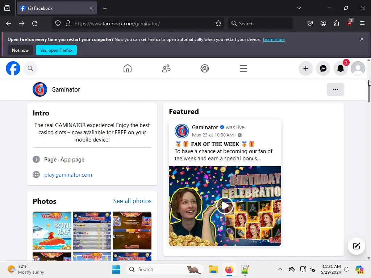Viewport: 371px width, 278px height.
Task: Open third photo thumbnail in first row
Action: (x=132, y=231)
